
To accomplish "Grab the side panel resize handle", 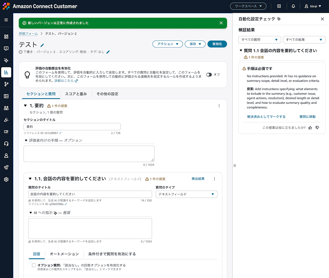I will [234, 166].
